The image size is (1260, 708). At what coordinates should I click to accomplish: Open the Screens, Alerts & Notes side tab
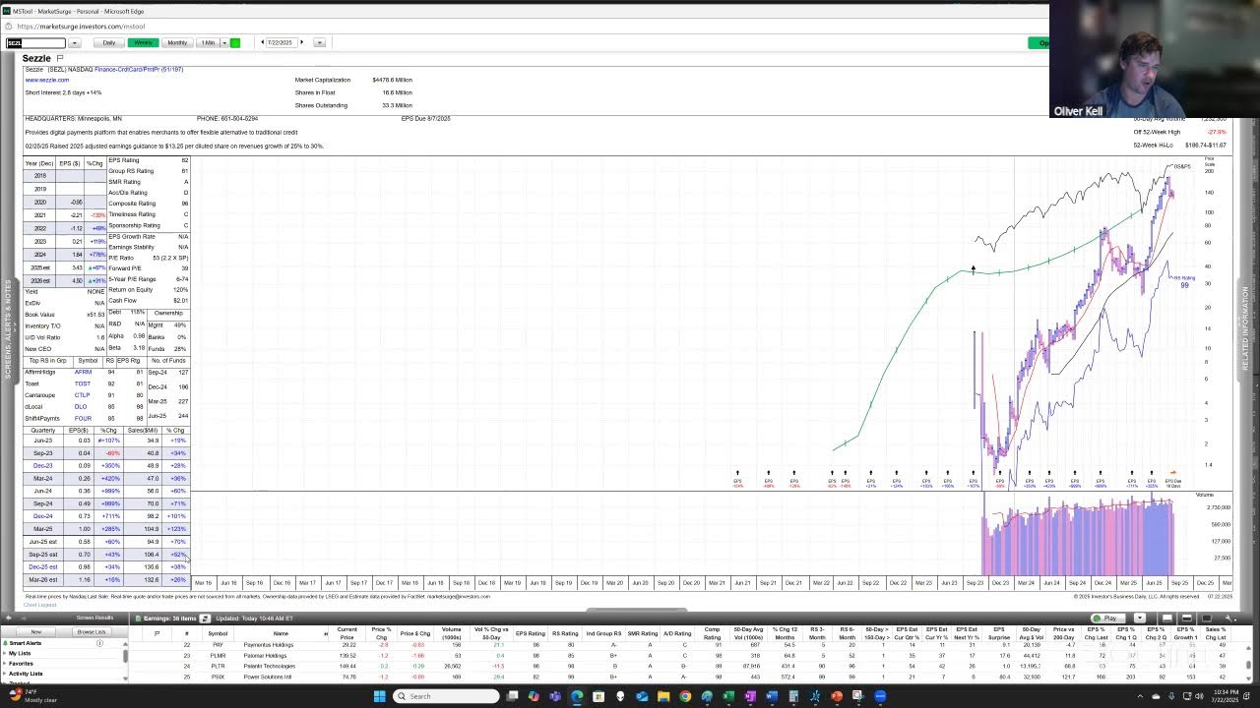[x=7, y=331]
